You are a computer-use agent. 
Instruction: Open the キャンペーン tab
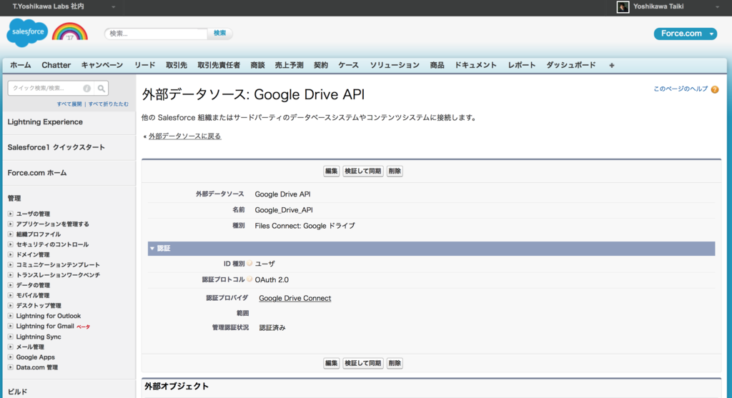pyautogui.click(x=102, y=65)
